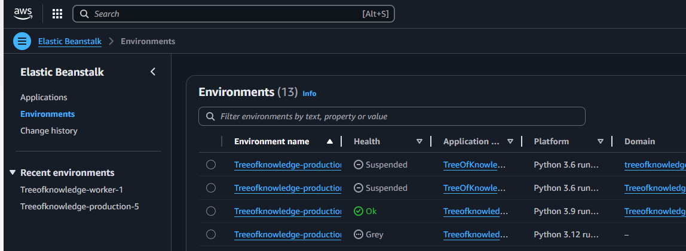Open the Grey Treeofknowledge-production environment link

coord(288,234)
